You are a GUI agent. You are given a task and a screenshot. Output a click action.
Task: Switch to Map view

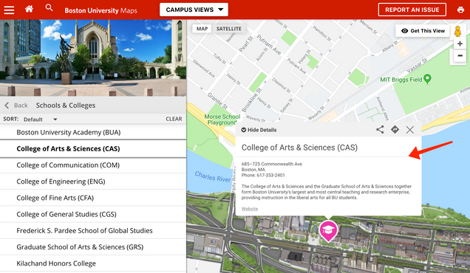pyautogui.click(x=202, y=29)
